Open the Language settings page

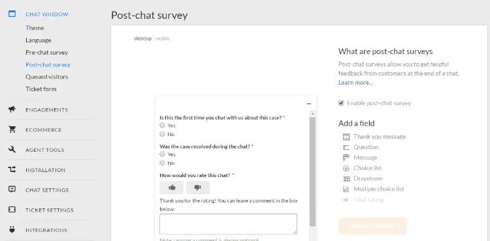click(x=38, y=40)
